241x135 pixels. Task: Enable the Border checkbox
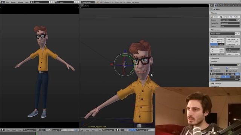(x=212, y=54)
